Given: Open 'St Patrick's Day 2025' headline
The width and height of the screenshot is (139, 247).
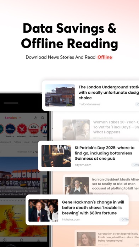Looking at the screenshot, I should click(x=105, y=153).
